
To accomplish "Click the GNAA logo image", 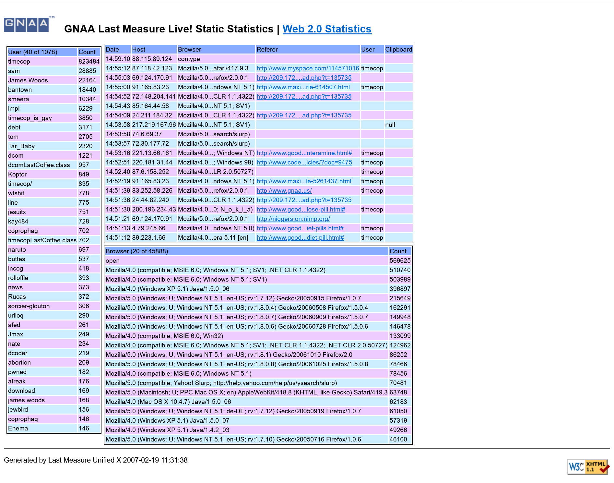I will (29, 24).
